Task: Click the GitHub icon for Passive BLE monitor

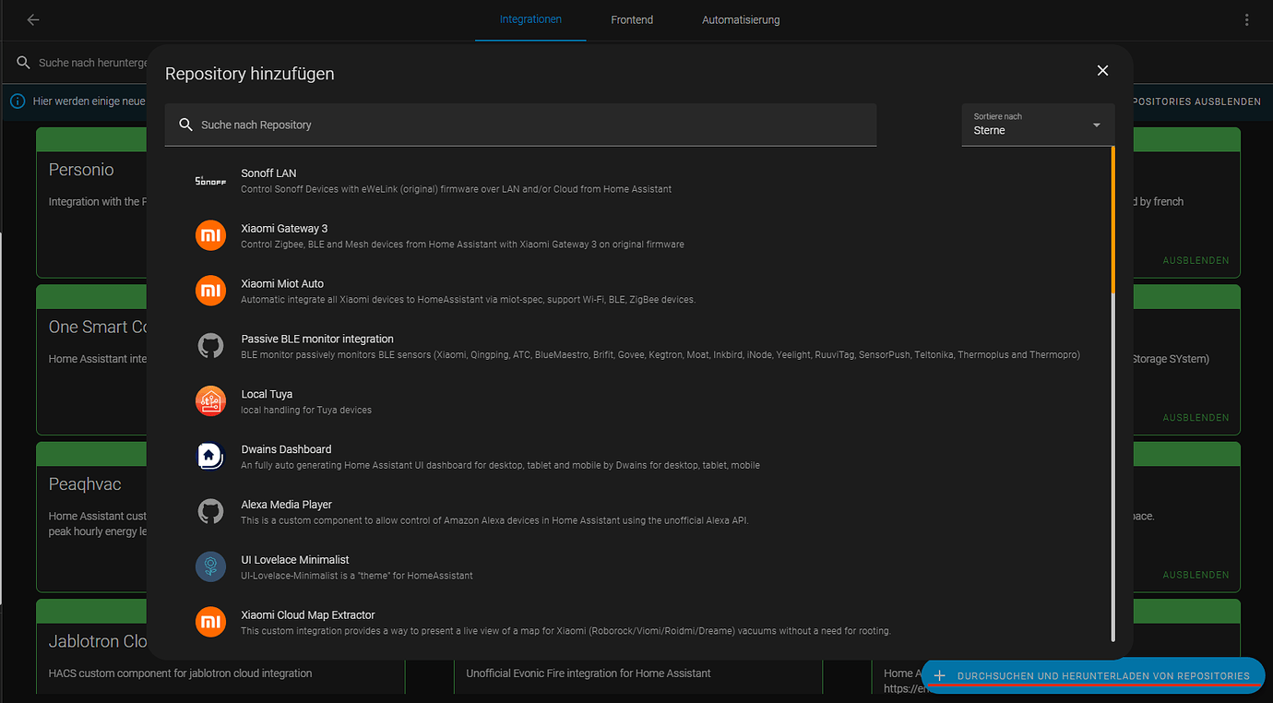Action: [210, 346]
